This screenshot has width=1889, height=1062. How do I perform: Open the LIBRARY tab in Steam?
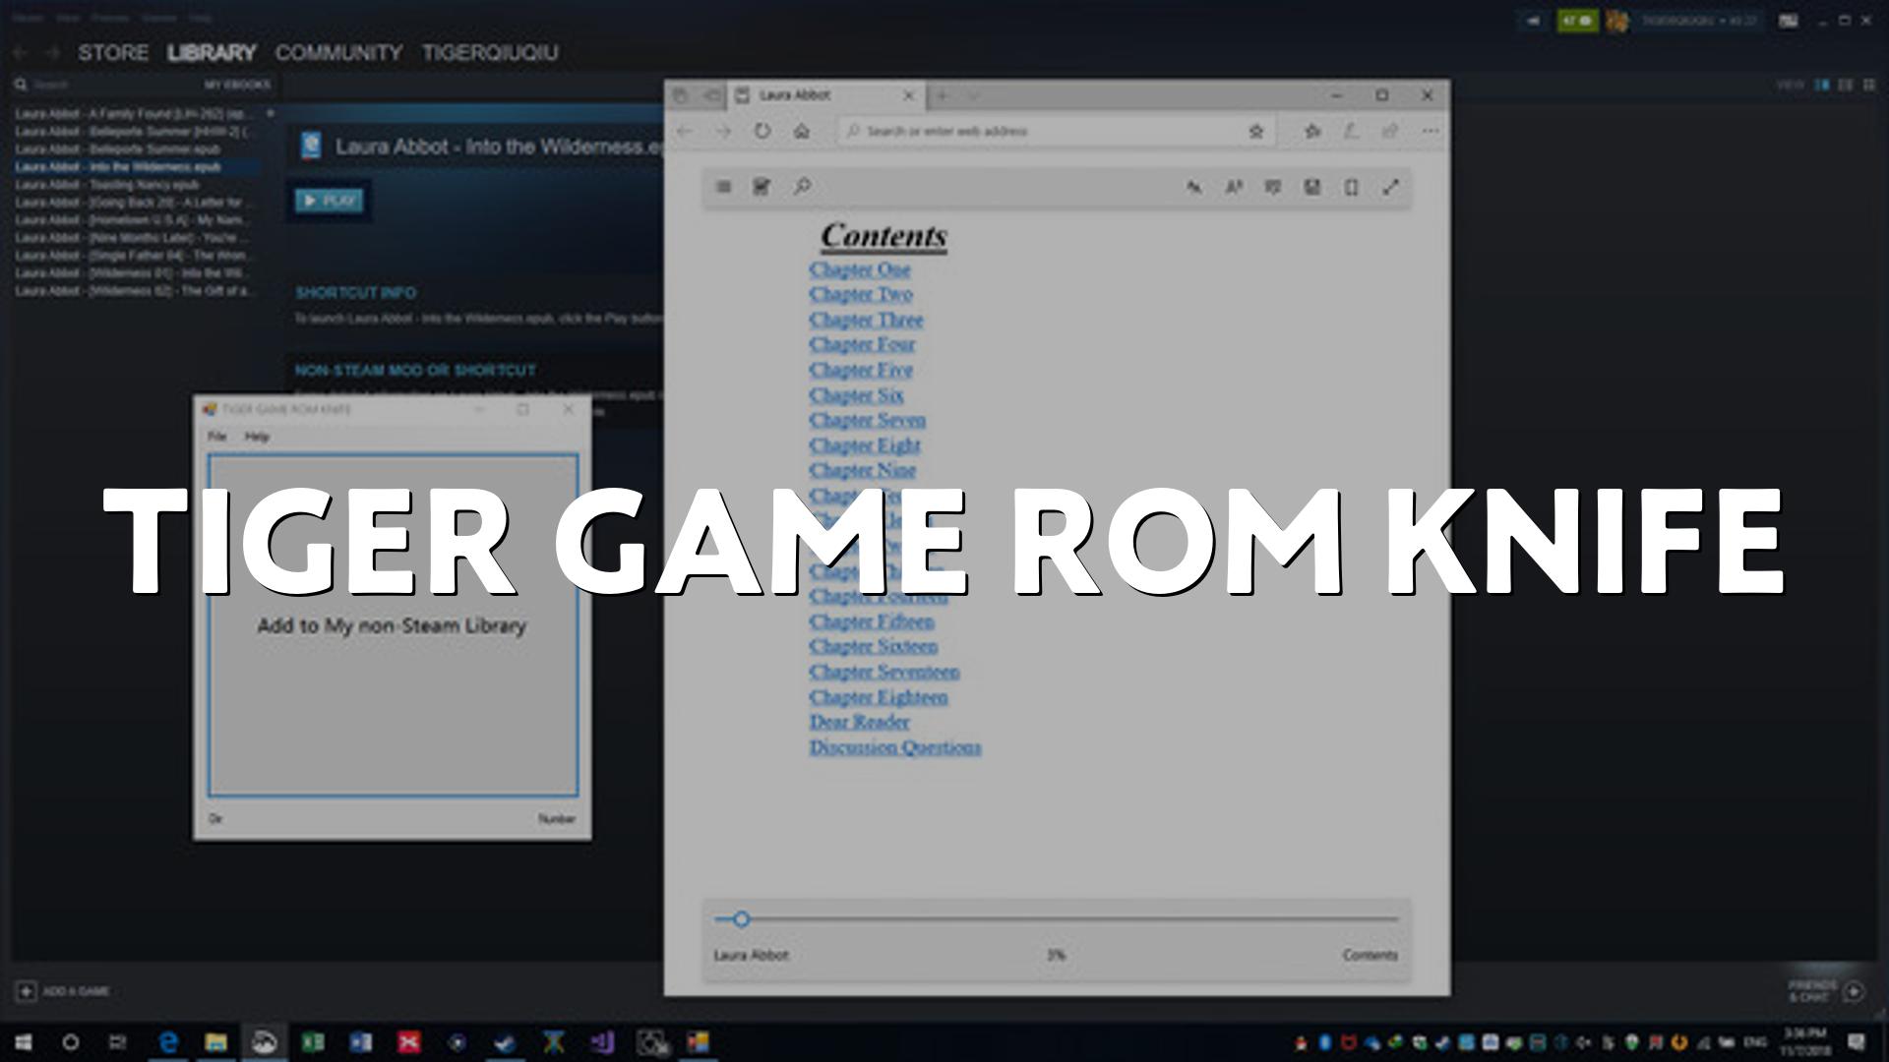coord(212,53)
